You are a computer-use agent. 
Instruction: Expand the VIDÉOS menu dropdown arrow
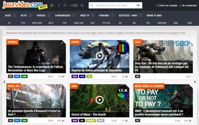[x=49, y=15]
